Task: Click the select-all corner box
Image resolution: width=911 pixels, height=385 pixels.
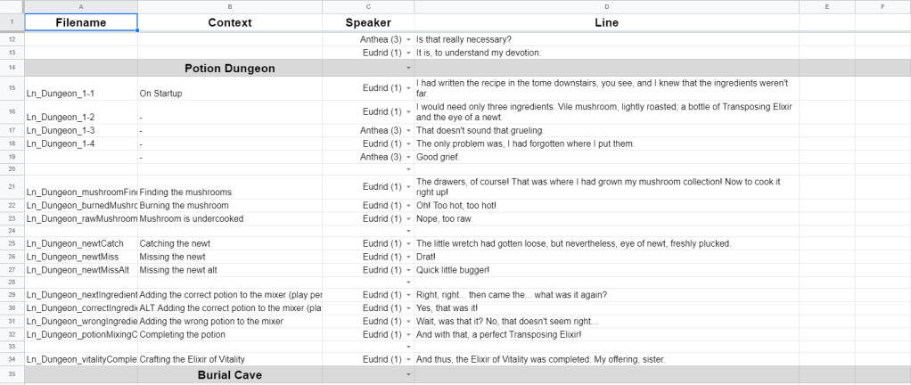Action: point(12,6)
